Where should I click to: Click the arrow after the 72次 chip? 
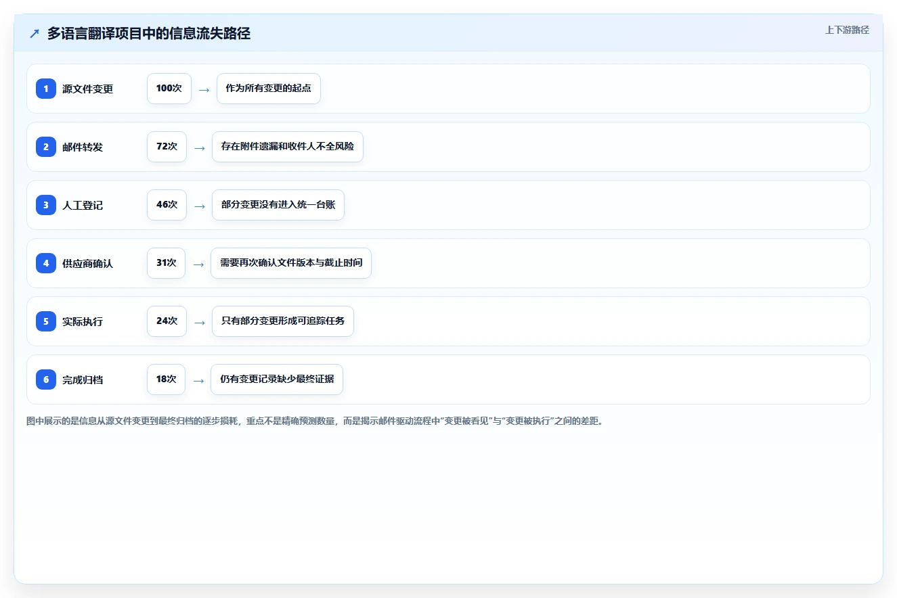(199, 147)
